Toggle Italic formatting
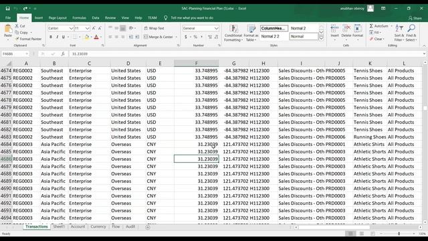Image resolution: width=428 pixels, height=241 pixels. click(57, 37)
